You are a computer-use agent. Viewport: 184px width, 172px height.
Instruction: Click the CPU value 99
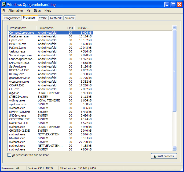(x=70, y=33)
